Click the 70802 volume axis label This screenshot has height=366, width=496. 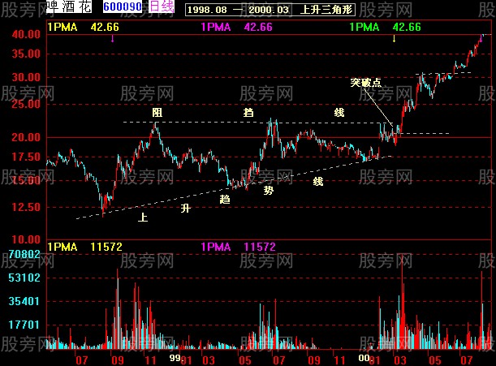pos(24,254)
